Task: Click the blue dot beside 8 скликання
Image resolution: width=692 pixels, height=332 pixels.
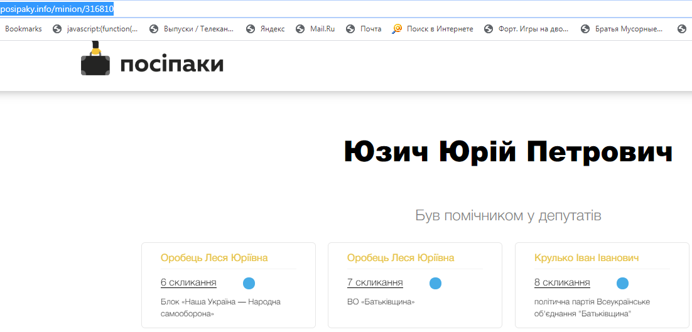Action: pos(622,283)
